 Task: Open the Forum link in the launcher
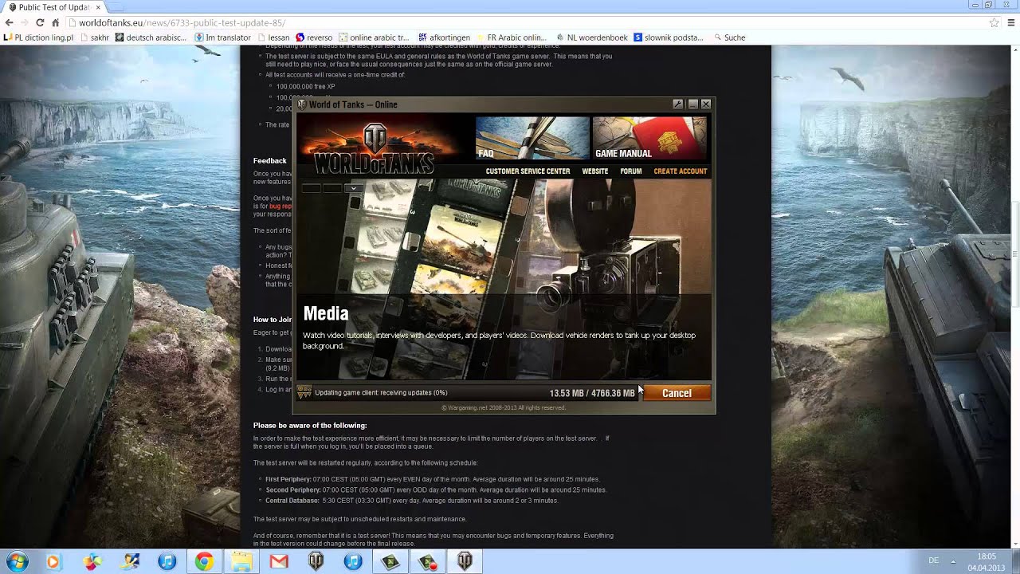[630, 171]
